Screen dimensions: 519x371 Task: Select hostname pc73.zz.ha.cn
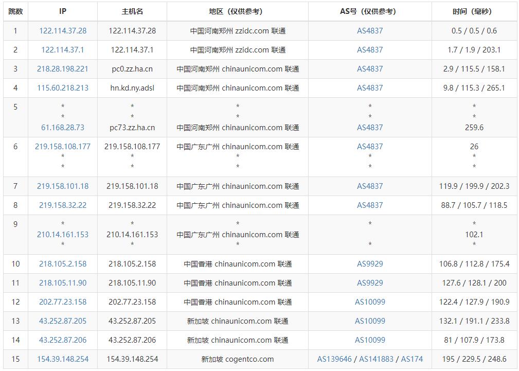pyautogui.click(x=132, y=128)
